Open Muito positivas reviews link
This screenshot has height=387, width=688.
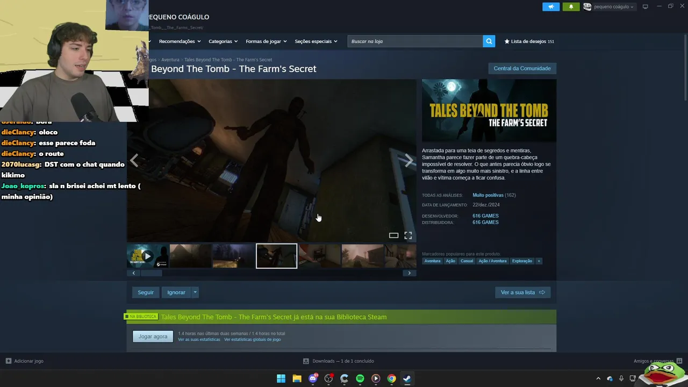coord(488,195)
